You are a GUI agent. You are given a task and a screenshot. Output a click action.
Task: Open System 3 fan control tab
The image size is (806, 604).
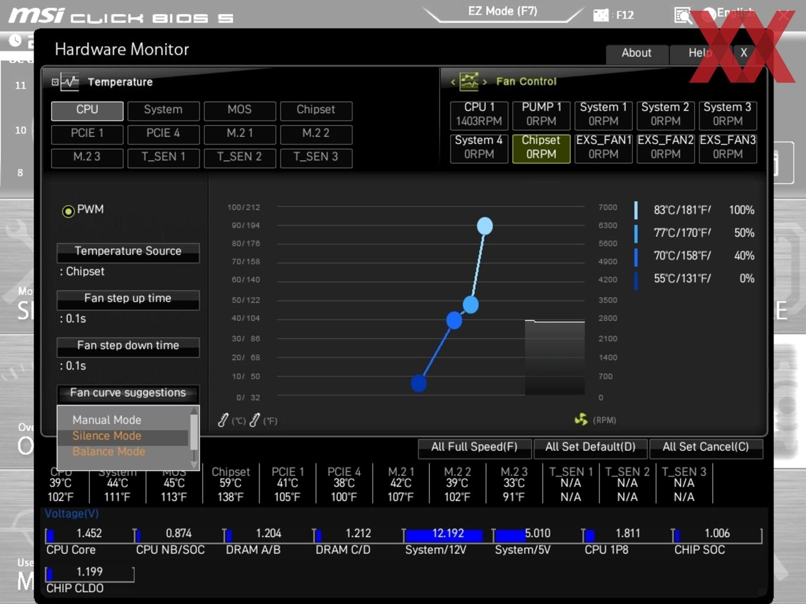coord(728,115)
